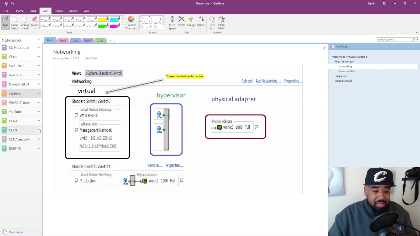Choose the magenta highlighter
The width and height of the screenshot is (420, 236).
[x=115, y=25]
